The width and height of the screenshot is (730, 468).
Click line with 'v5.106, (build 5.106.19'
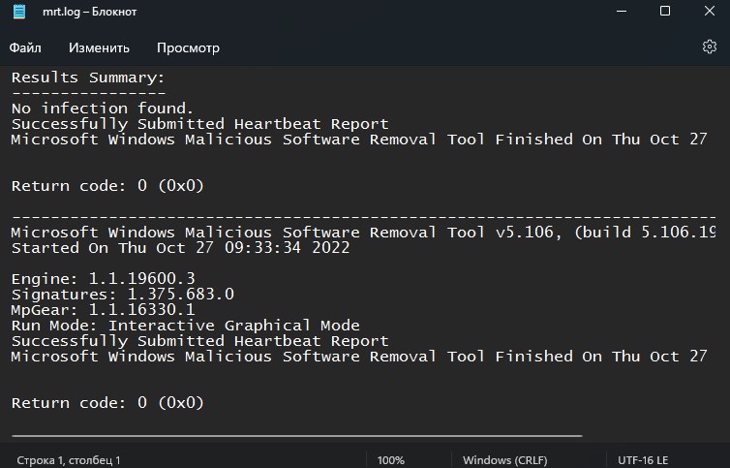[x=363, y=233]
